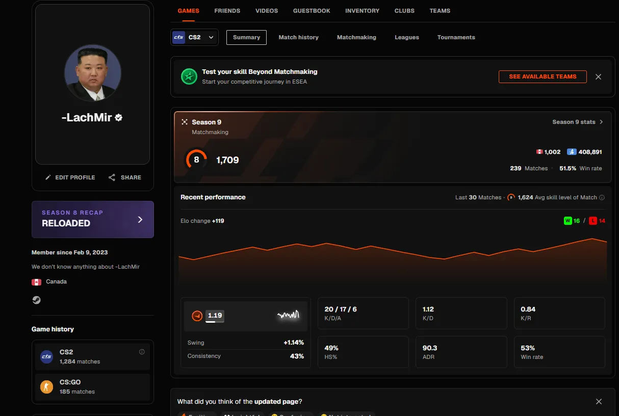Image resolution: width=619 pixels, height=416 pixels.
Task: Switch to the Friends tab
Action: pyautogui.click(x=227, y=11)
